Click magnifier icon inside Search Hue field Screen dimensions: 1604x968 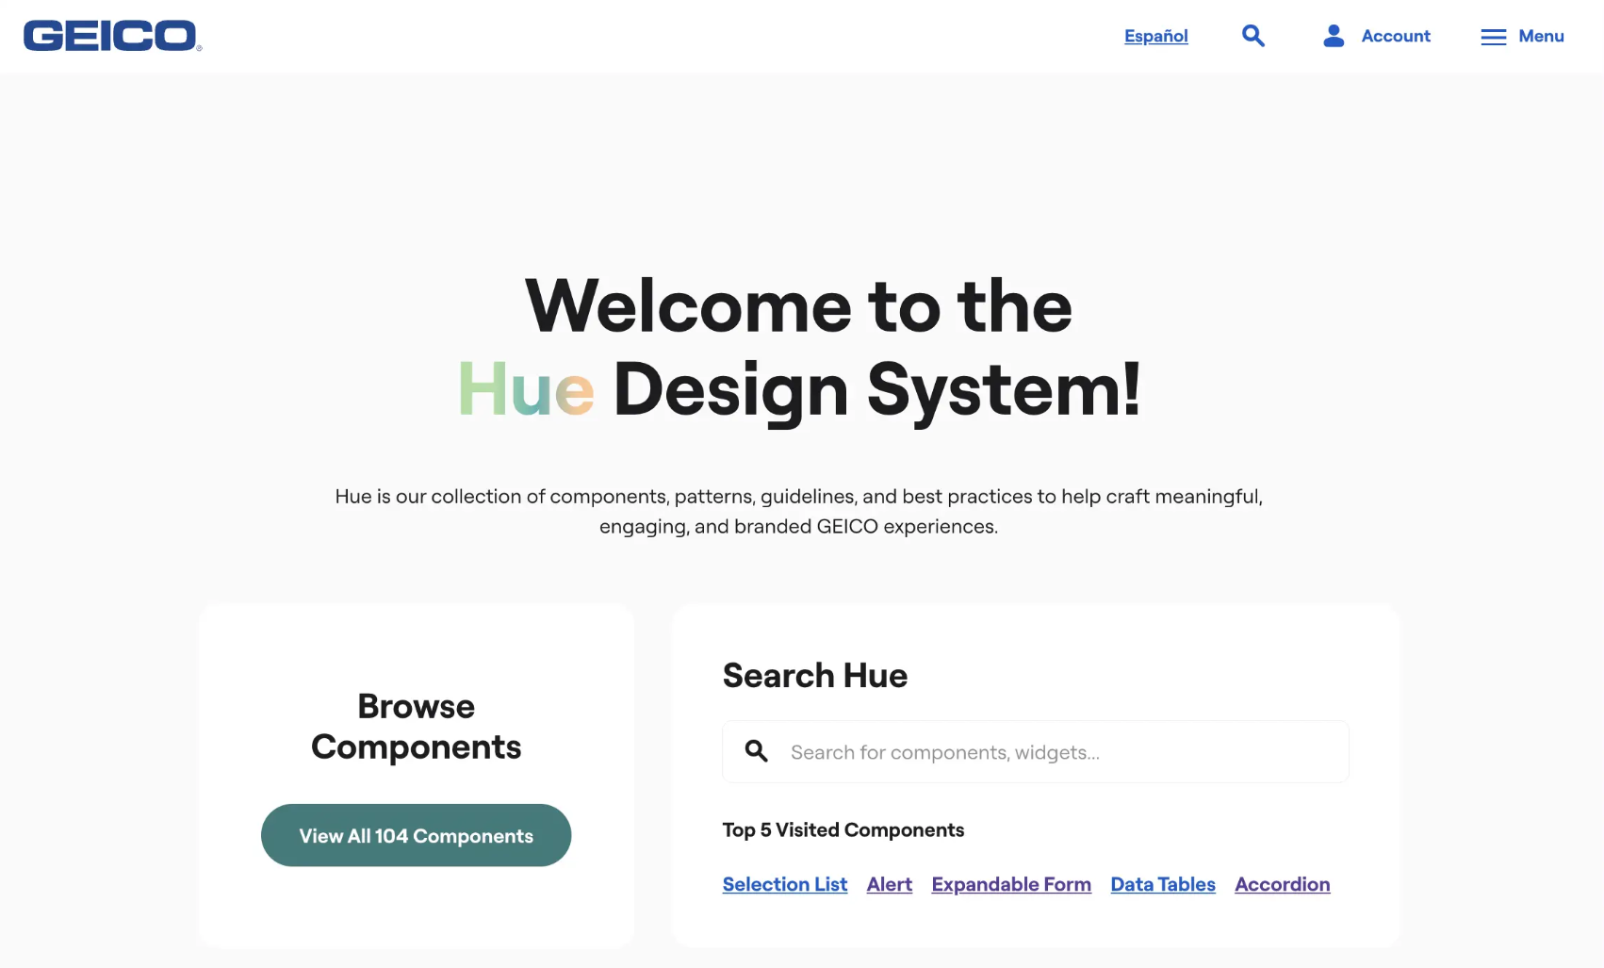(756, 751)
